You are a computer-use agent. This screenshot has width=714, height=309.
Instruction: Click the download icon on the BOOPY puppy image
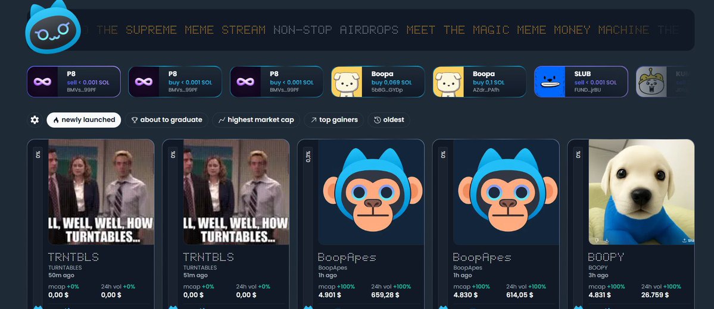point(607,241)
